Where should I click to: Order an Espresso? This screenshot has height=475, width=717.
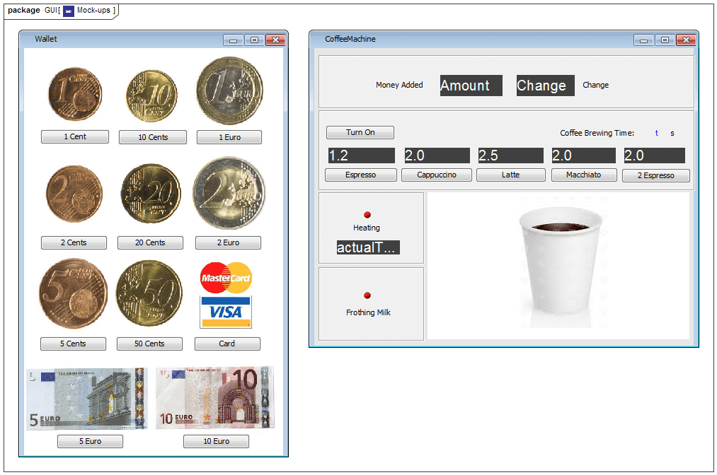(361, 175)
